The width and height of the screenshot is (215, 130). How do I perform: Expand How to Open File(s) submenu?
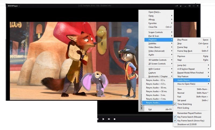point(192,84)
